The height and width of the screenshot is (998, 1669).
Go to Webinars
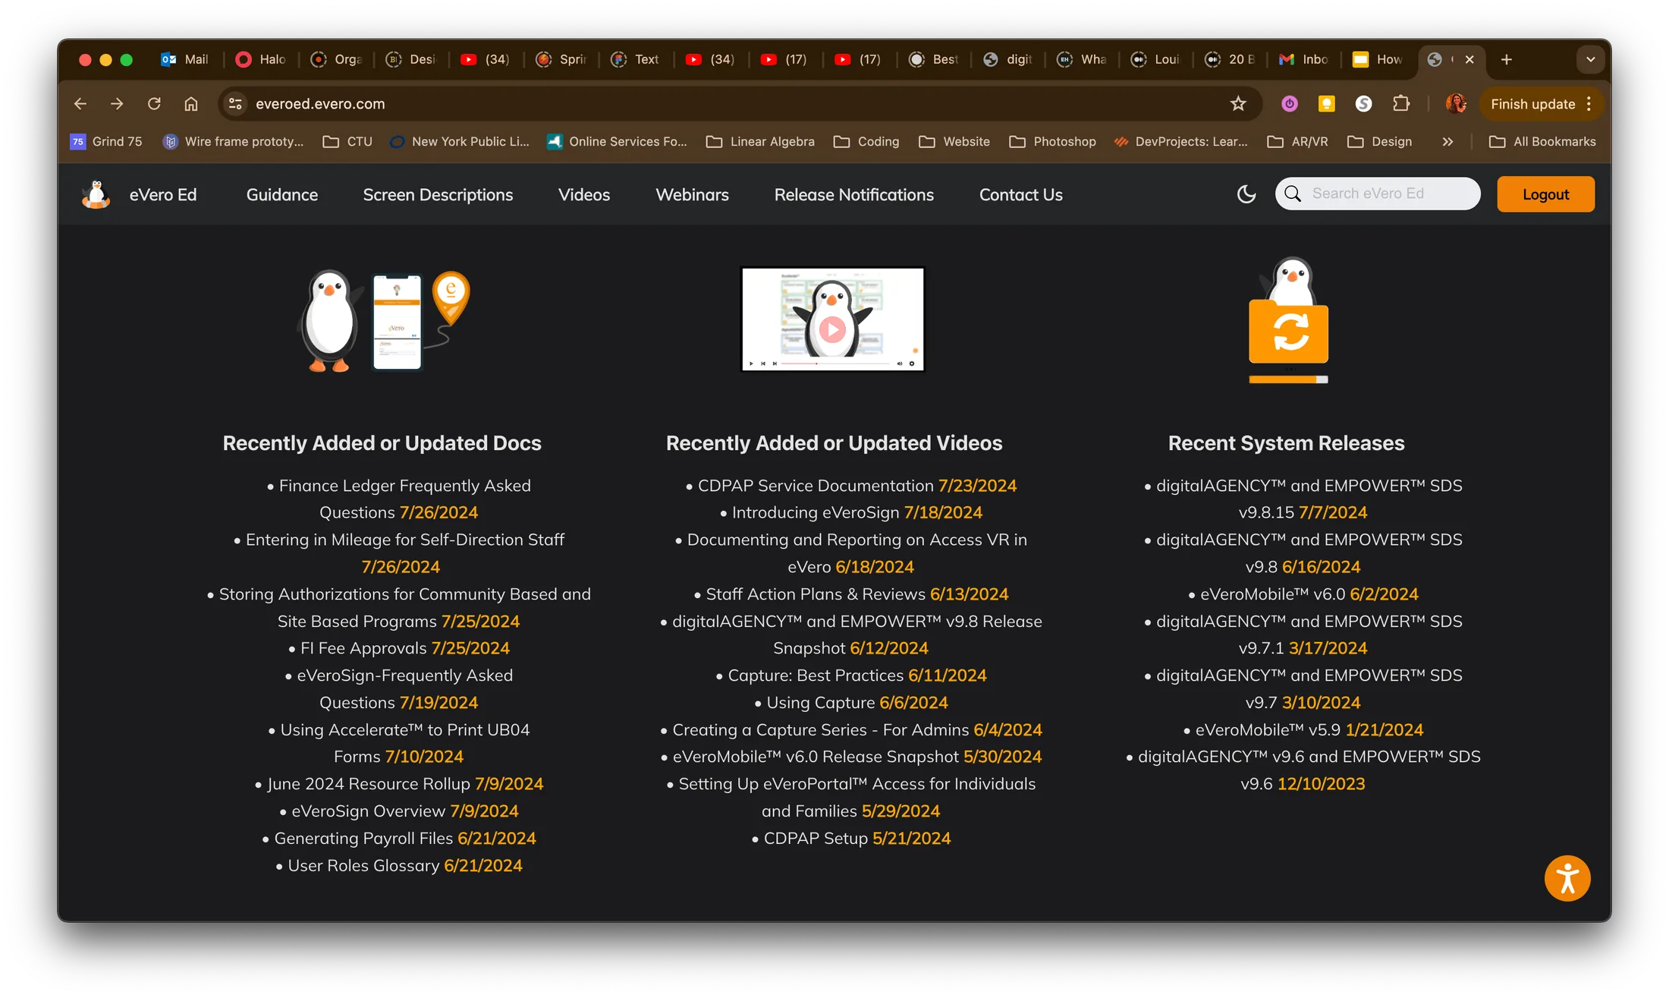pos(692,194)
